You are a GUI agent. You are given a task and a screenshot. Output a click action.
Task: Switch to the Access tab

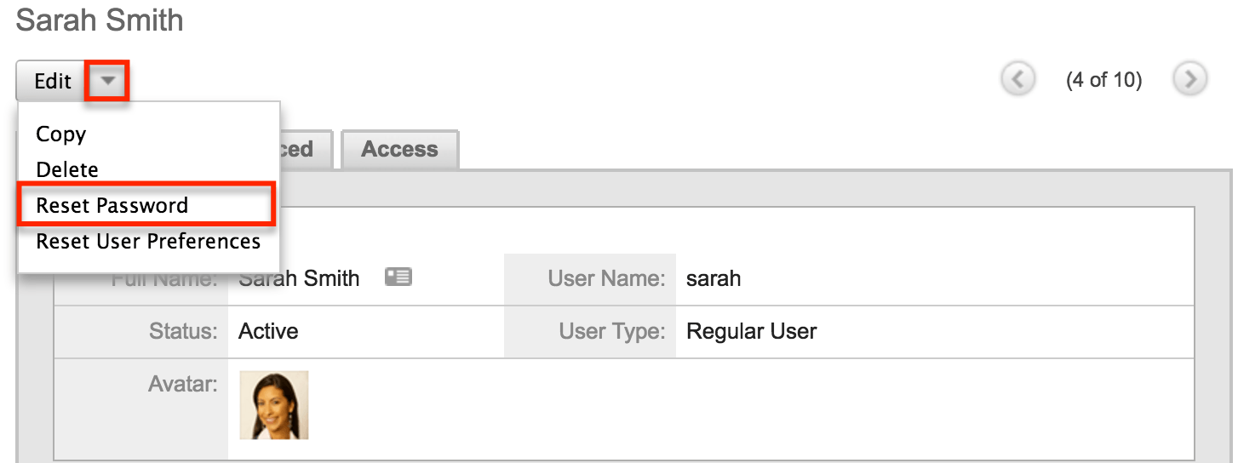pos(399,149)
